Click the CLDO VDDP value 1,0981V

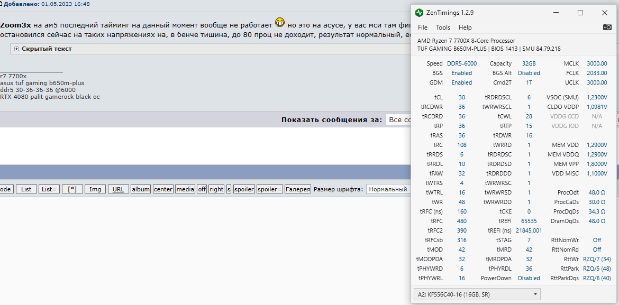click(597, 107)
